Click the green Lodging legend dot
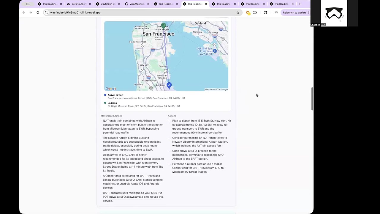The width and height of the screenshot is (380, 214). (x=105, y=103)
